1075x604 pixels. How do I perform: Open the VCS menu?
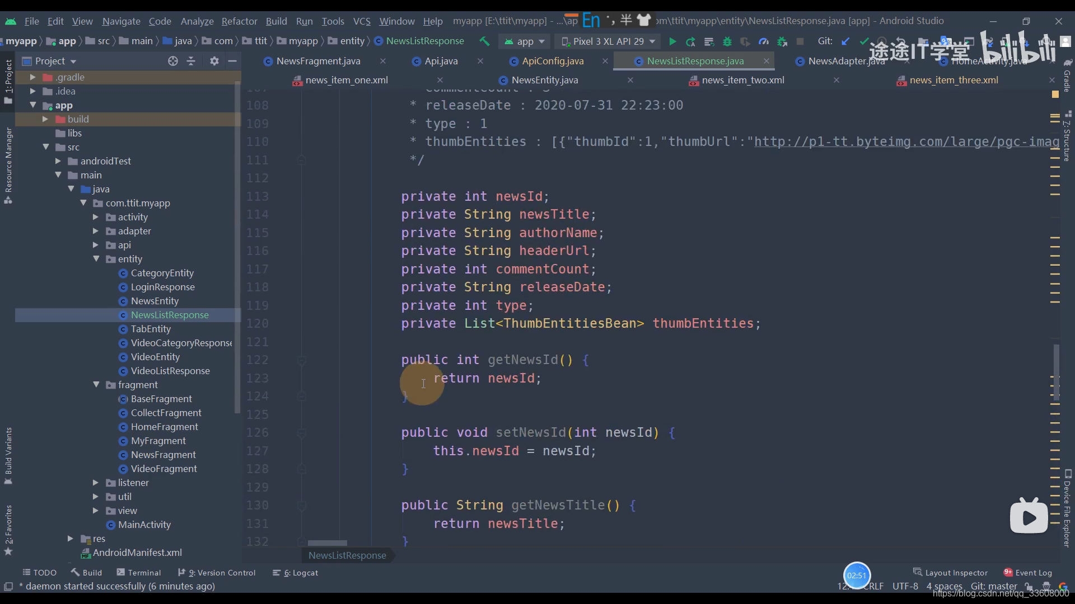[x=362, y=21]
